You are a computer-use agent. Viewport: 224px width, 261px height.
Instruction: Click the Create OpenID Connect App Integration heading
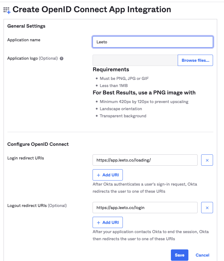pyautogui.click(x=92, y=10)
